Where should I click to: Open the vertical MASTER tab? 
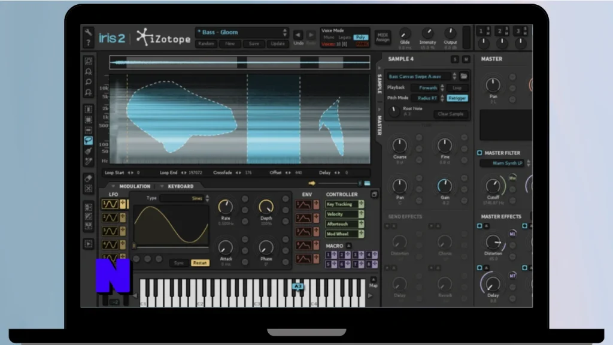click(x=379, y=125)
